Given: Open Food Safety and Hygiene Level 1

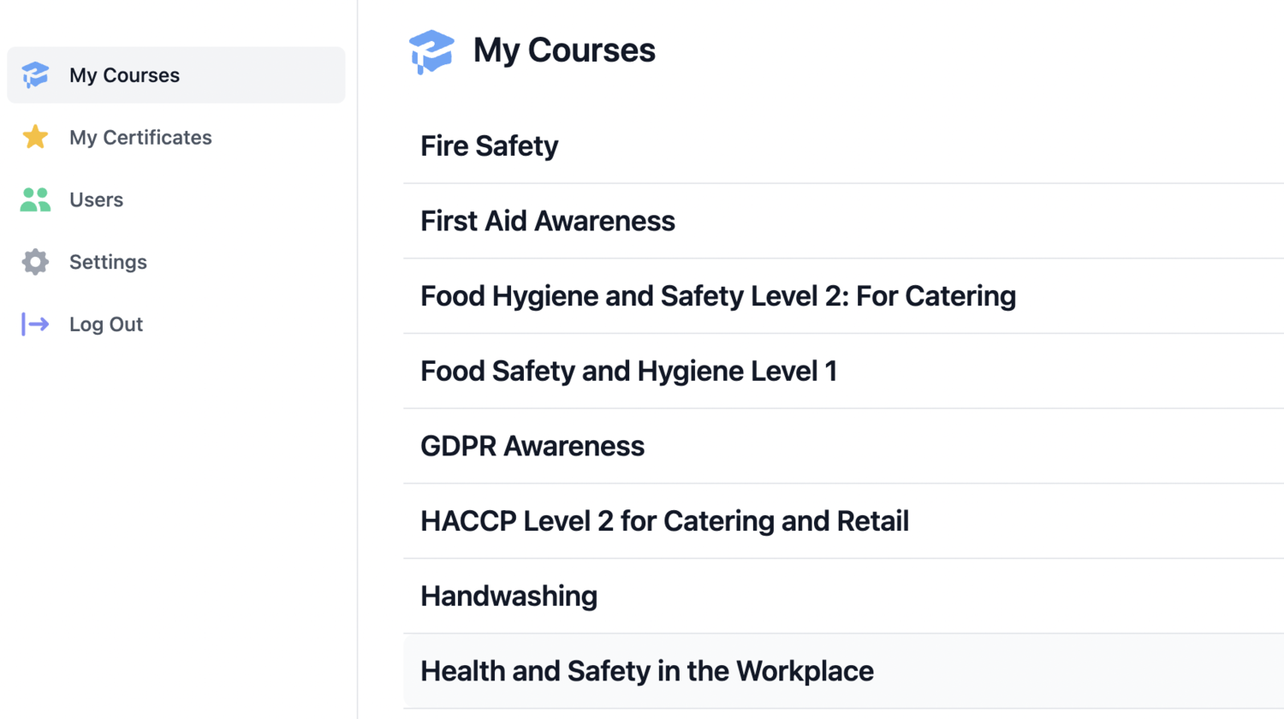Looking at the screenshot, I should coord(628,371).
